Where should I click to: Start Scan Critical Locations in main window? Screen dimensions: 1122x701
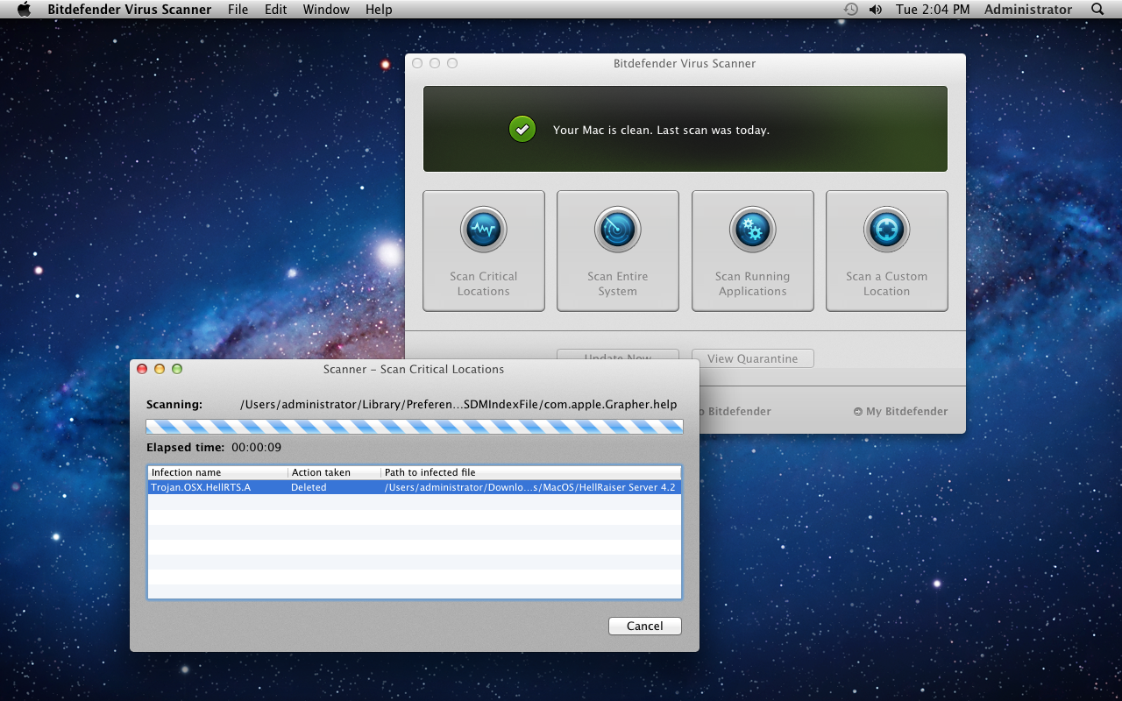[x=484, y=251]
